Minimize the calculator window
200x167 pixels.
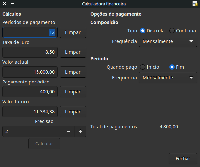pos(12,4)
